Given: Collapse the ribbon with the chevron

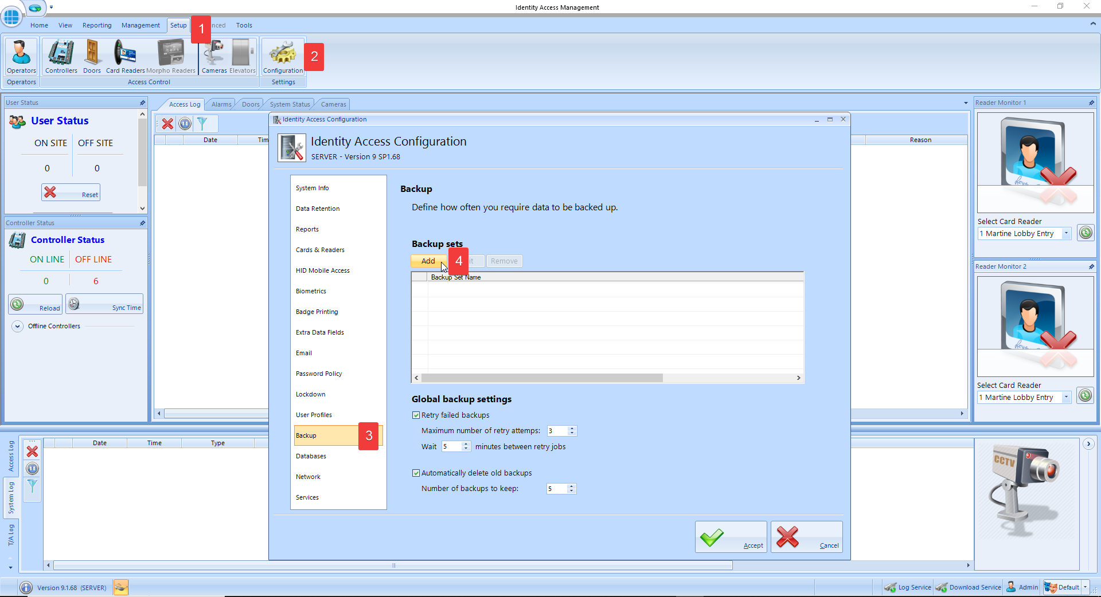Looking at the screenshot, I should 1092,24.
